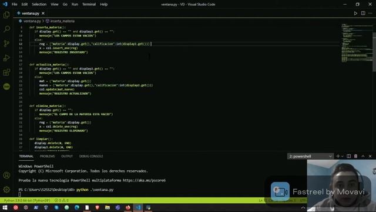Open the Microsoft Edge taskbar icon

(x=77, y=207)
